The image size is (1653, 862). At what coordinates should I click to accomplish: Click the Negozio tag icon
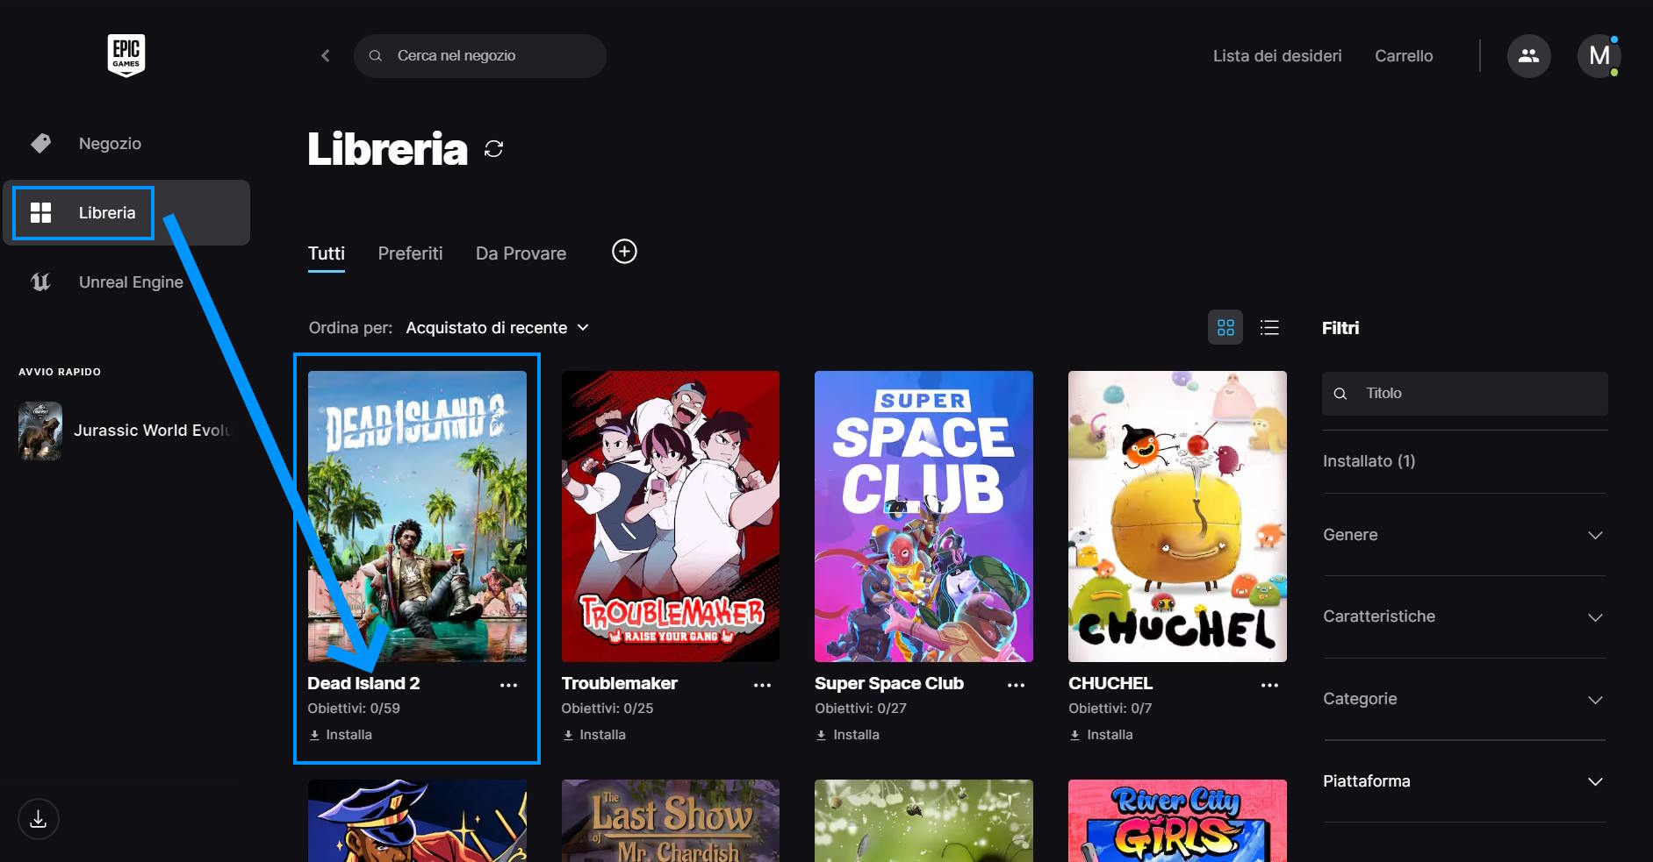click(x=40, y=143)
